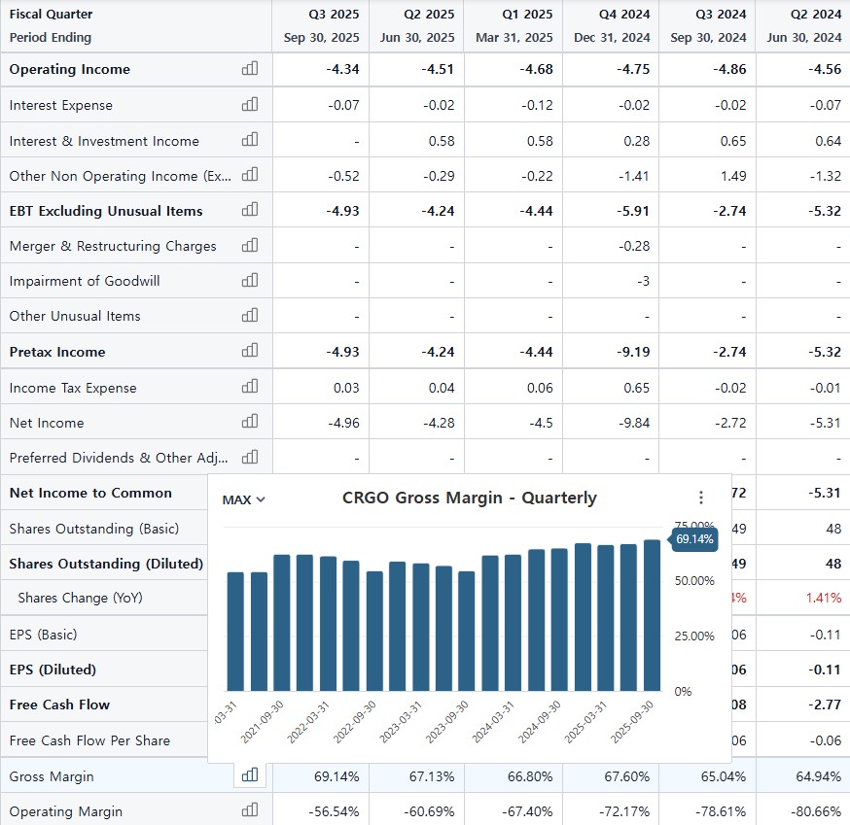Image resolution: width=850 pixels, height=825 pixels.
Task: Click the Free Cash Flow row label
Action: (59, 705)
